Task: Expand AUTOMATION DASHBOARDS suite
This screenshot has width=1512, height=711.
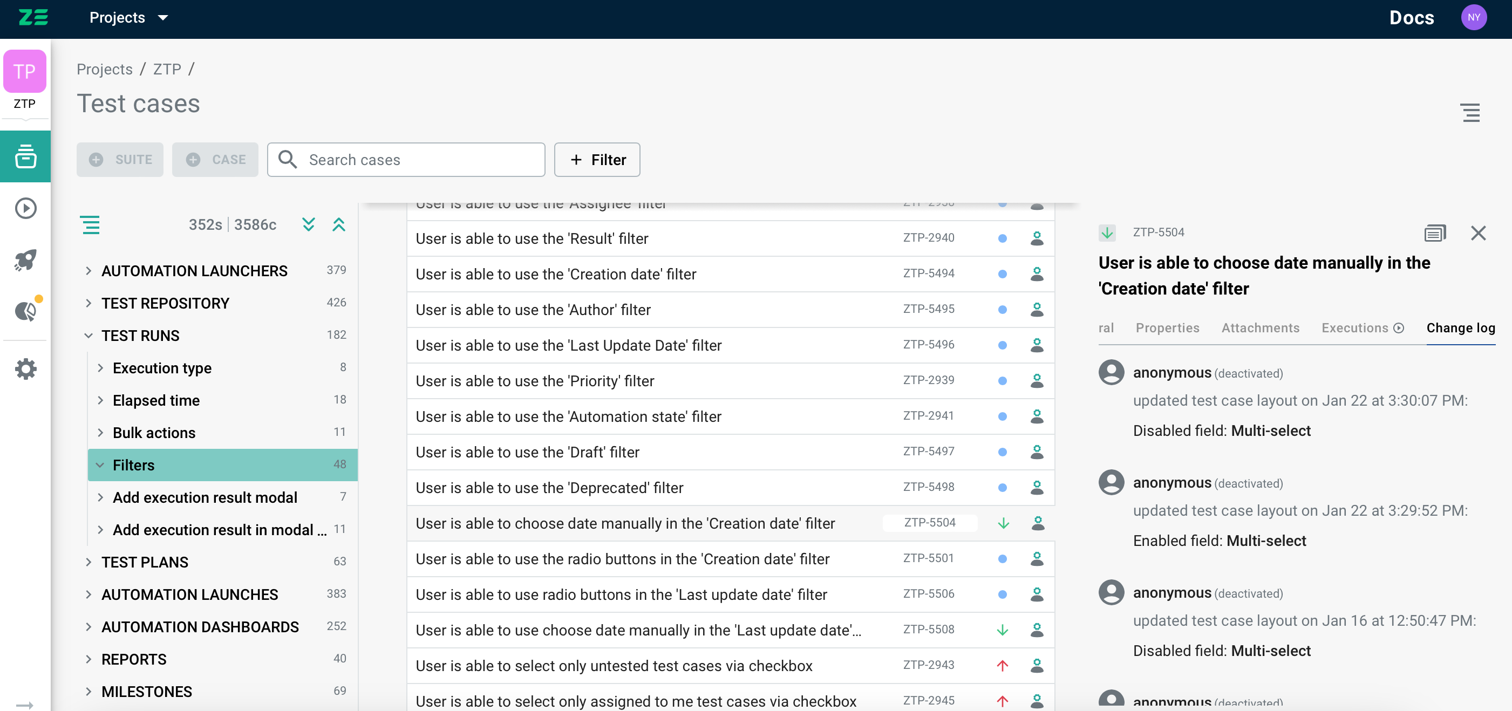Action: point(88,626)
